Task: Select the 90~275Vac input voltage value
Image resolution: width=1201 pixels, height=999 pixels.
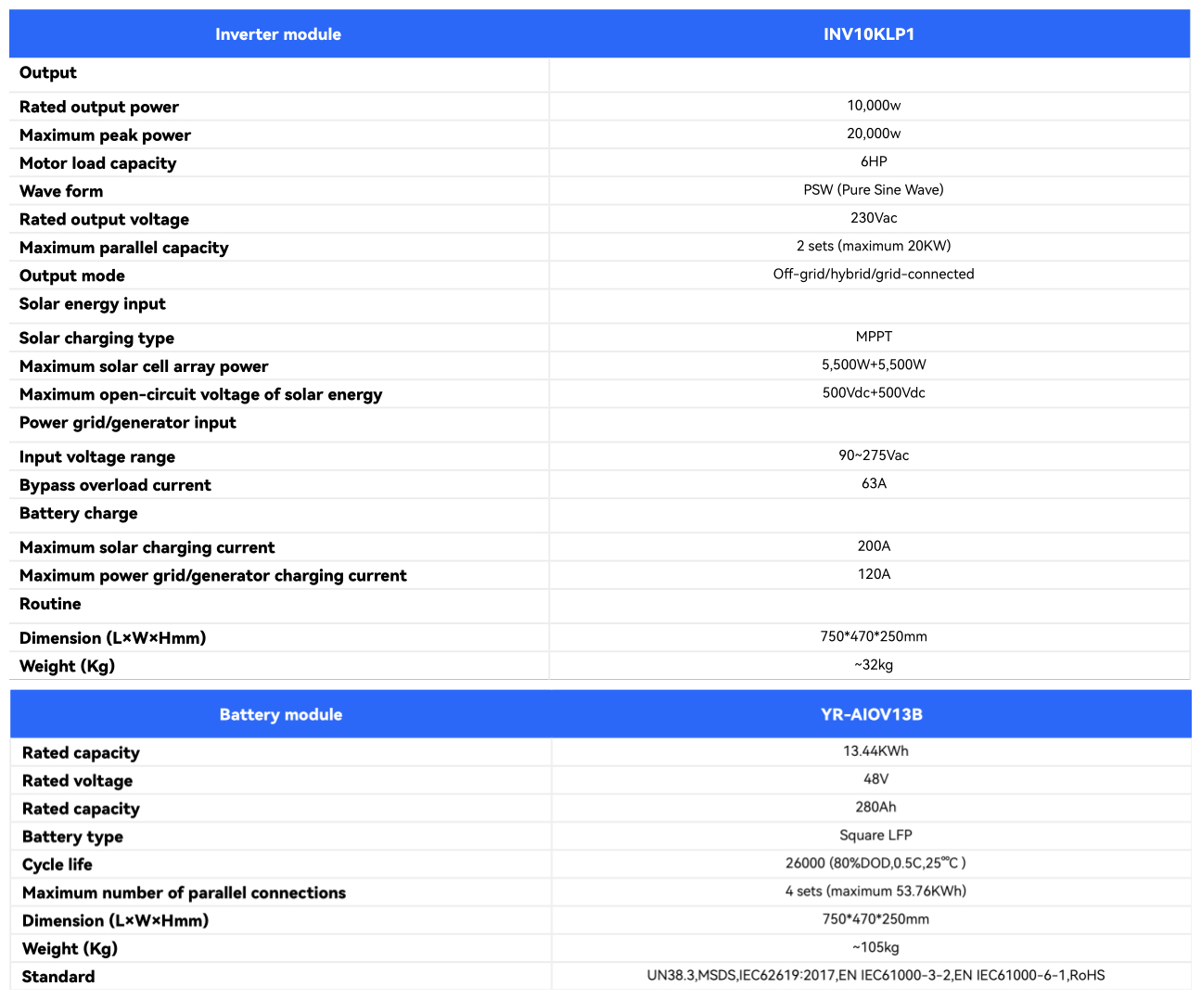Action: [874, 455]
